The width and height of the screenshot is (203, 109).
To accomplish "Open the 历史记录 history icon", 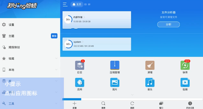I will [x=190, y=103].
